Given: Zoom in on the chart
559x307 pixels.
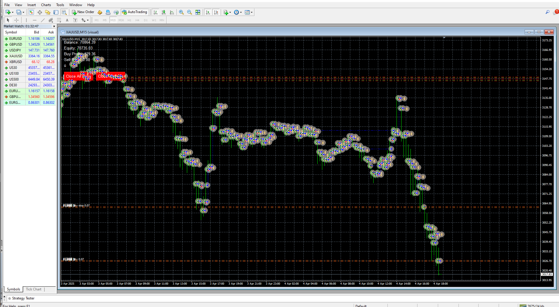Looking at the screenshot, I should (181, 12).
